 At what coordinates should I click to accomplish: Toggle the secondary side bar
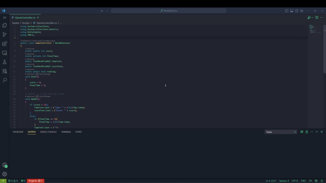[297, 11]
